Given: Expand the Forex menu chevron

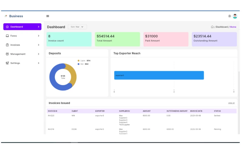Looking at the screenshot, I should (x=39, y=36).
